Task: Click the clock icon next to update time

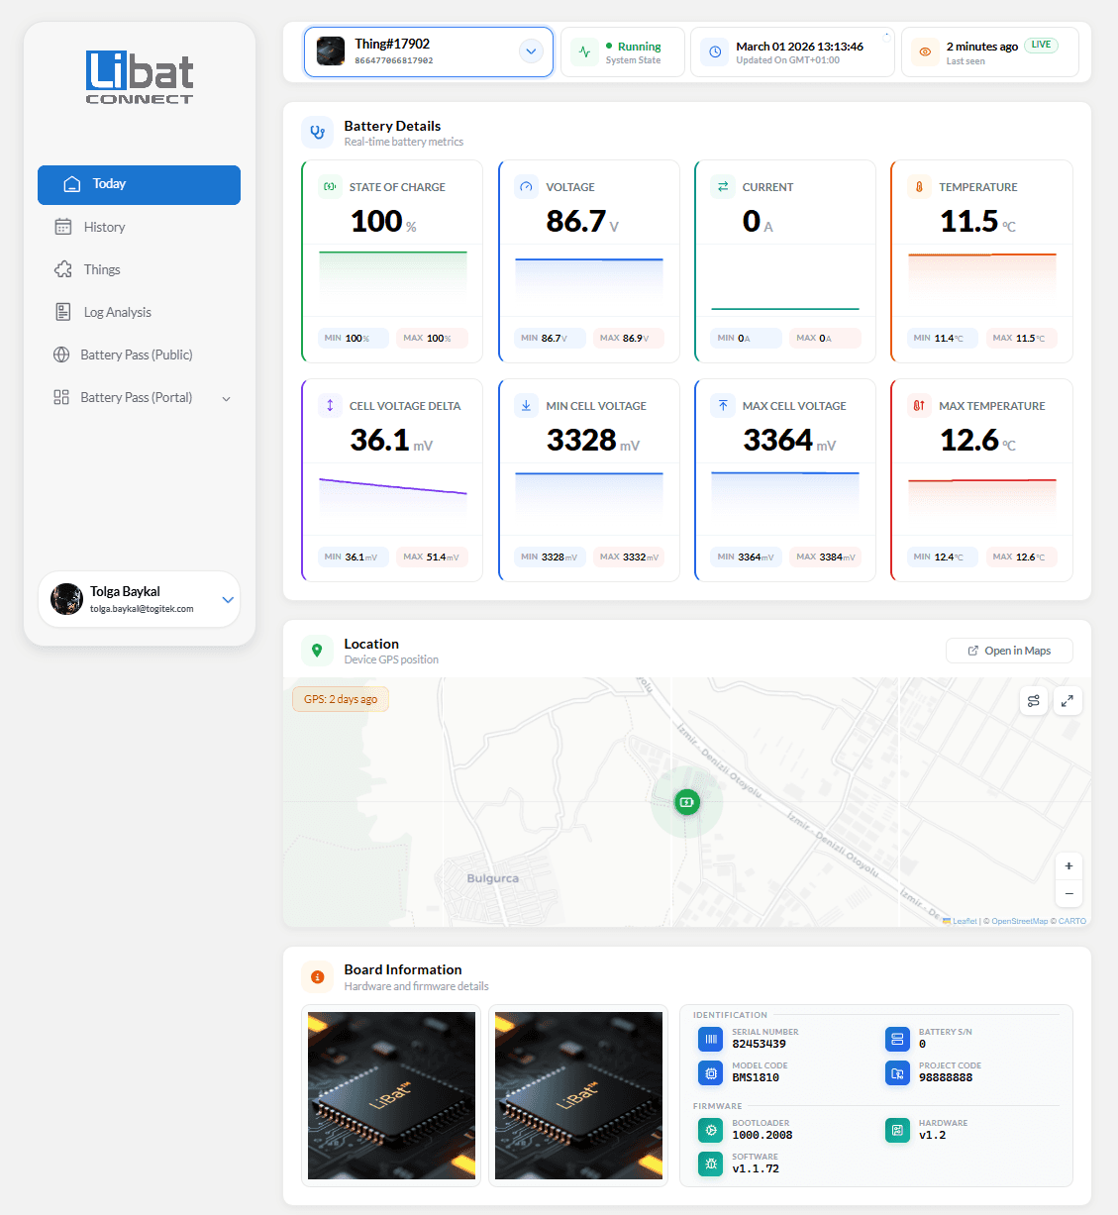Action: coord(715,52)
